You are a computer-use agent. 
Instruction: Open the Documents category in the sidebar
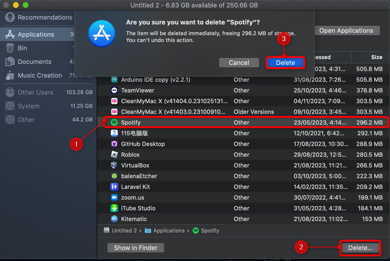point(34,62)
